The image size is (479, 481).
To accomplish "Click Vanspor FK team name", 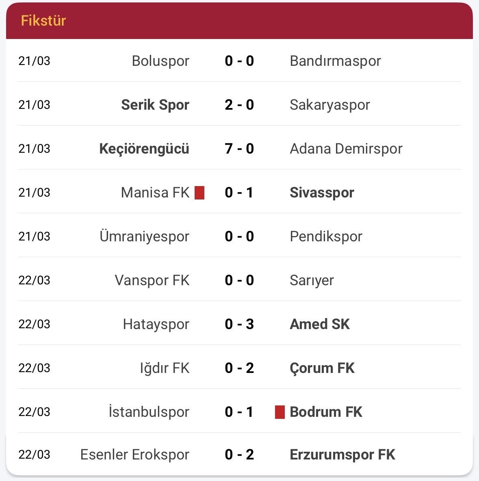I will tap(152, 280).
